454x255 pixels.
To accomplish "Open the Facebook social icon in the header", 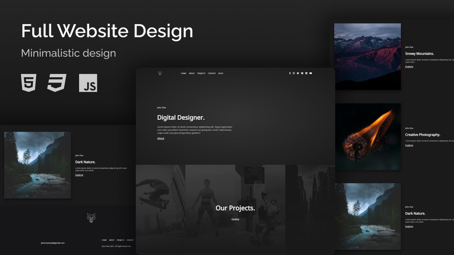I will click(290, 73).
